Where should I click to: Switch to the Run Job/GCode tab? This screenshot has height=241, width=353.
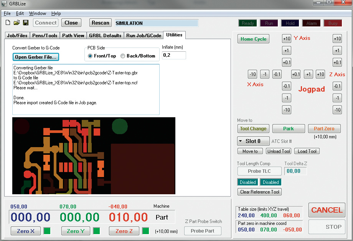144,36
